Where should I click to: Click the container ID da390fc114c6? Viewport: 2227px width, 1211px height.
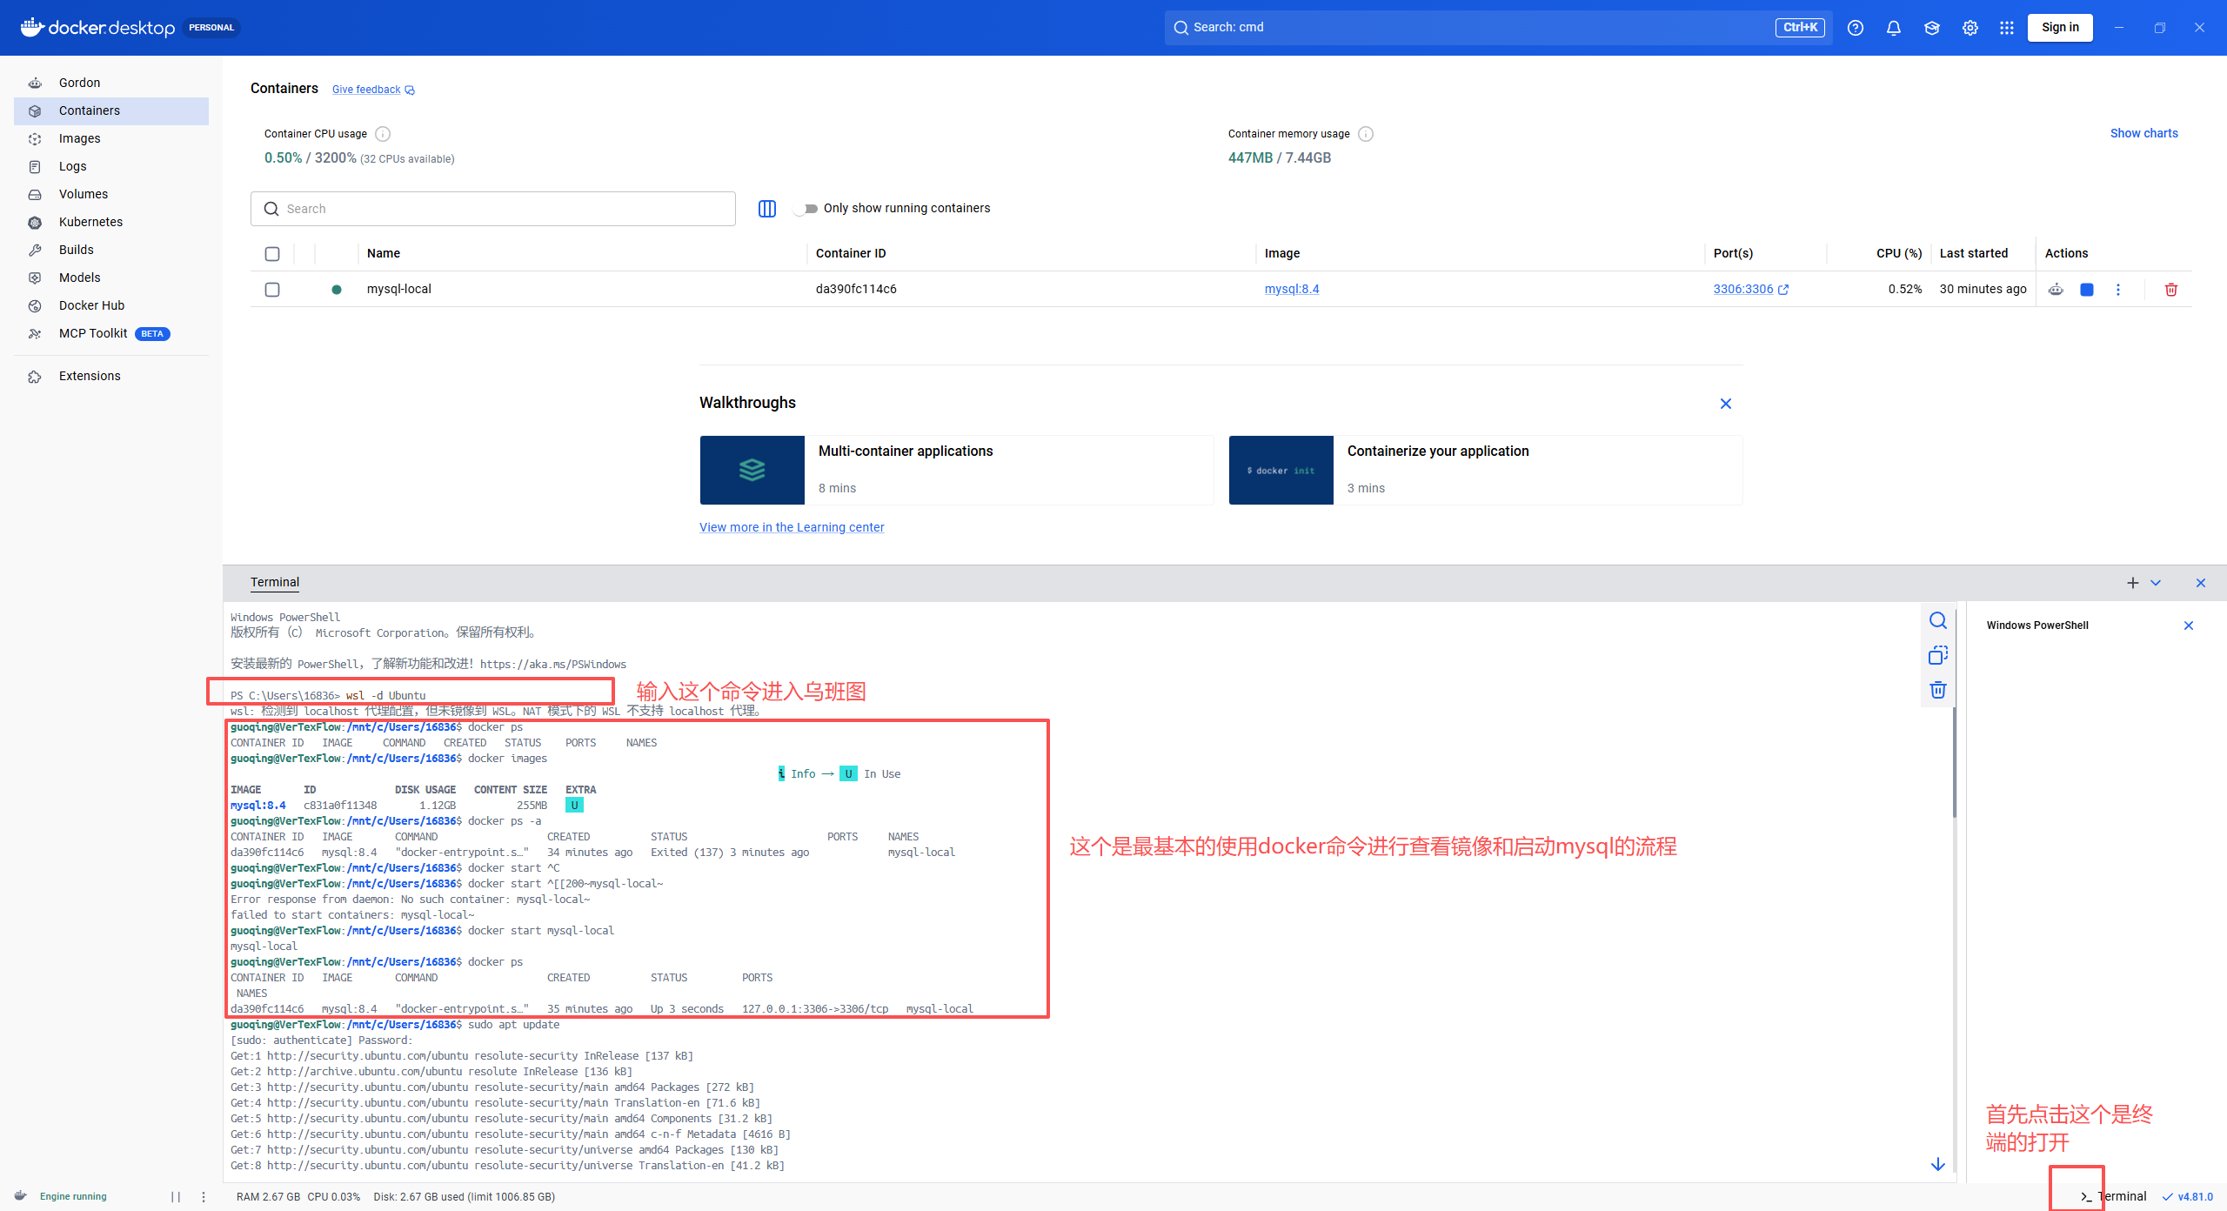pyautogui.click(x=856, y=289)
